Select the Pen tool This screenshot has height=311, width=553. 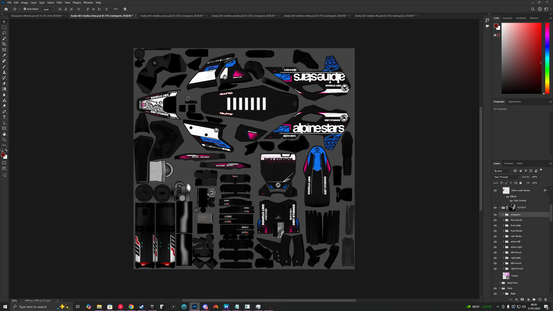tap(4, 112)
